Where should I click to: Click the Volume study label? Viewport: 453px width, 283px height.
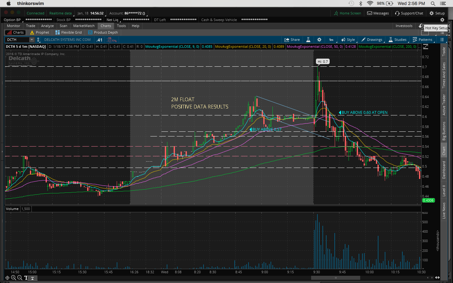pyautogui.click(x=12, y=209)
